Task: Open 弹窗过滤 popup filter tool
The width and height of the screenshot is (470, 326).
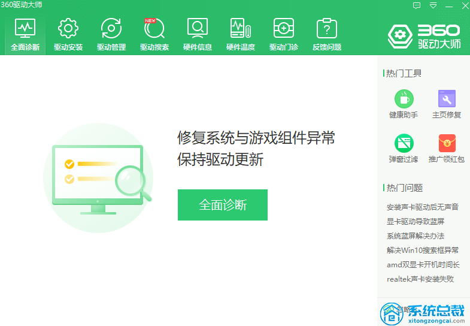Action: coord(404,148)
